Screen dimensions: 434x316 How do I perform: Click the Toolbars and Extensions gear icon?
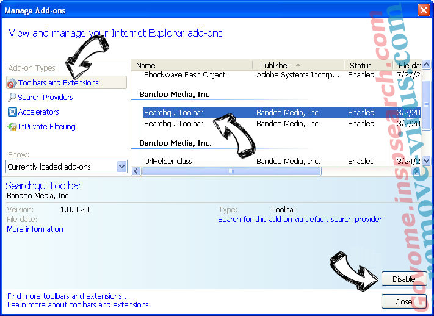click(12, 83)
